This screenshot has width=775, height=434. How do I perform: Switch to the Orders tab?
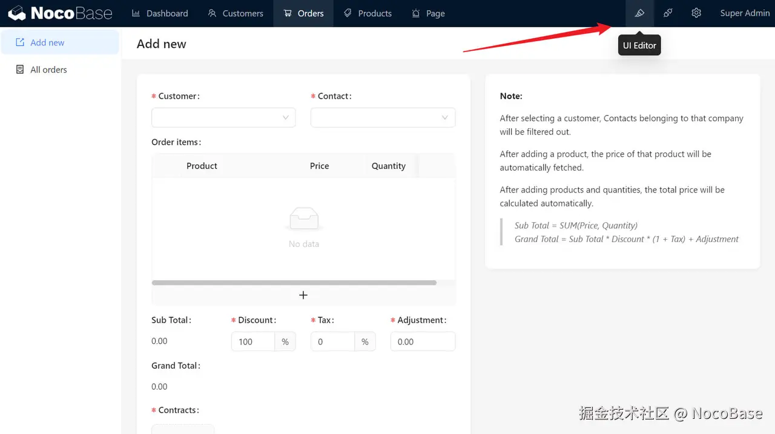[x=303, y=13]
